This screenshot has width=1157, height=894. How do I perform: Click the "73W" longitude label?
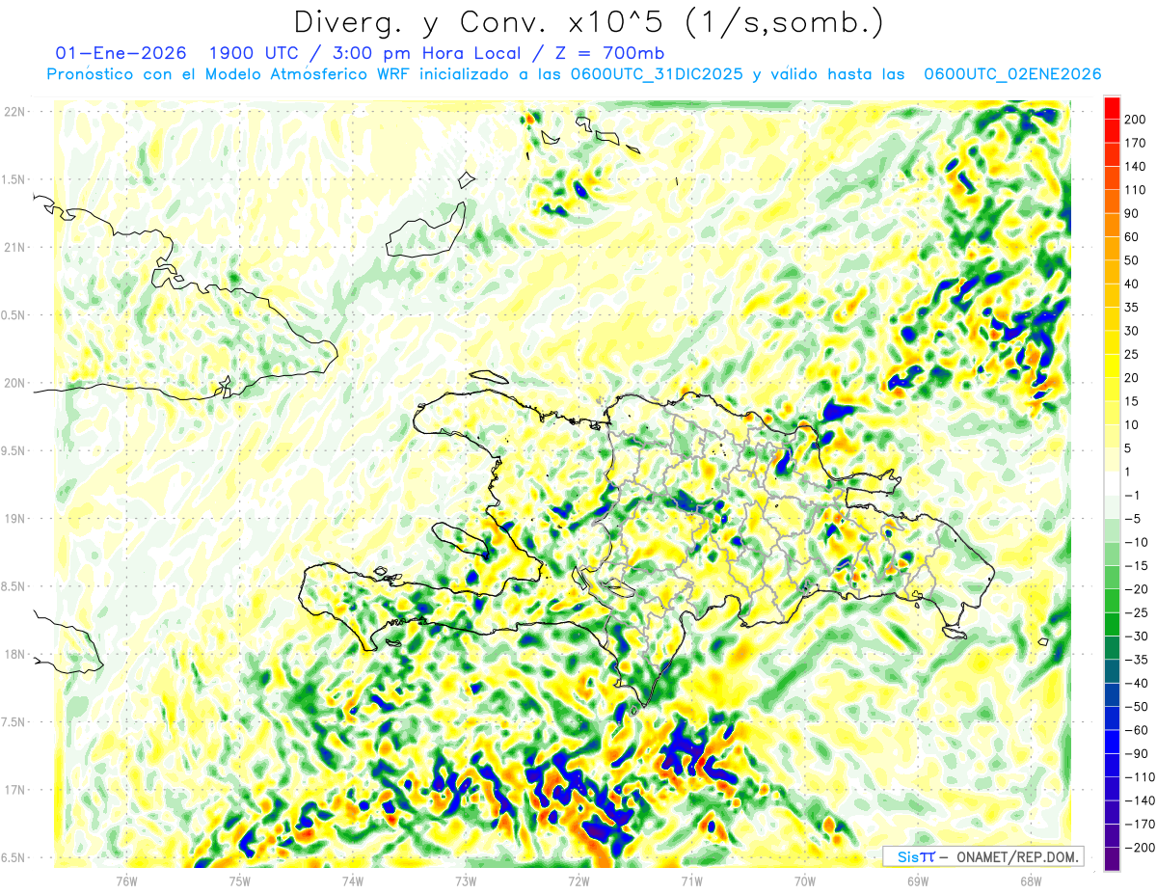coord(466,880)
